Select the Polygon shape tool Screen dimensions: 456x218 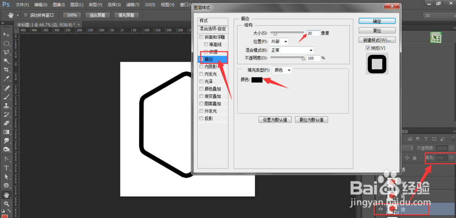pos(6,185)
